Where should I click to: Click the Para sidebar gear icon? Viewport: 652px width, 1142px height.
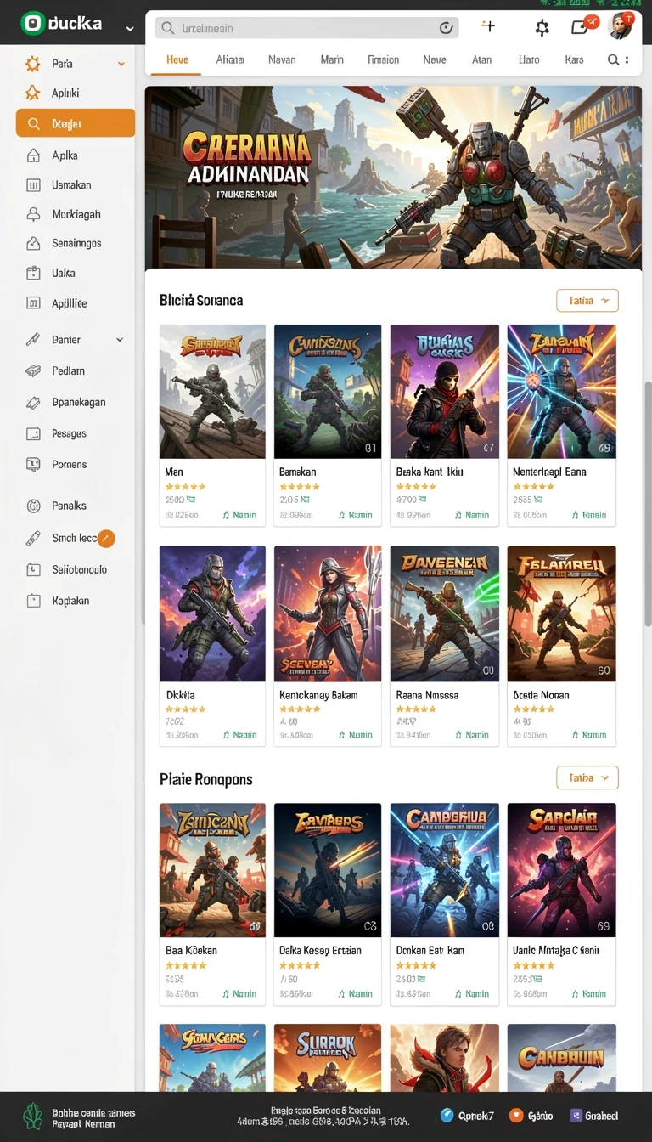(x=33, y=64)
